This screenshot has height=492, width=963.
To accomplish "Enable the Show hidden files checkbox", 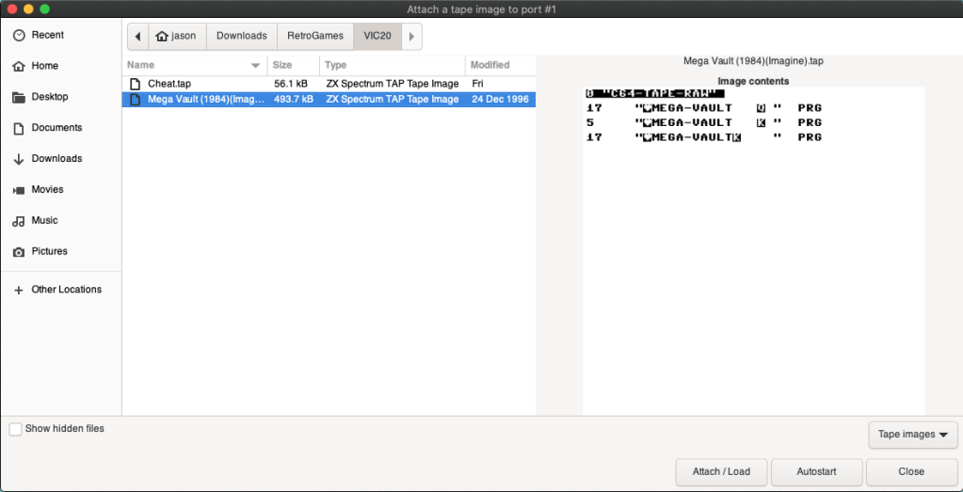I will click(15, 429).
